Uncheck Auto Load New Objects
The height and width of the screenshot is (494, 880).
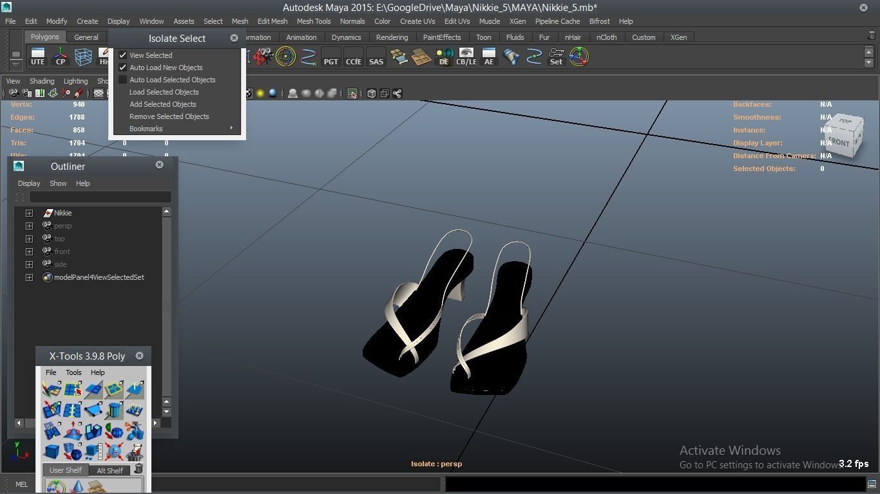[x=122, y=68]
